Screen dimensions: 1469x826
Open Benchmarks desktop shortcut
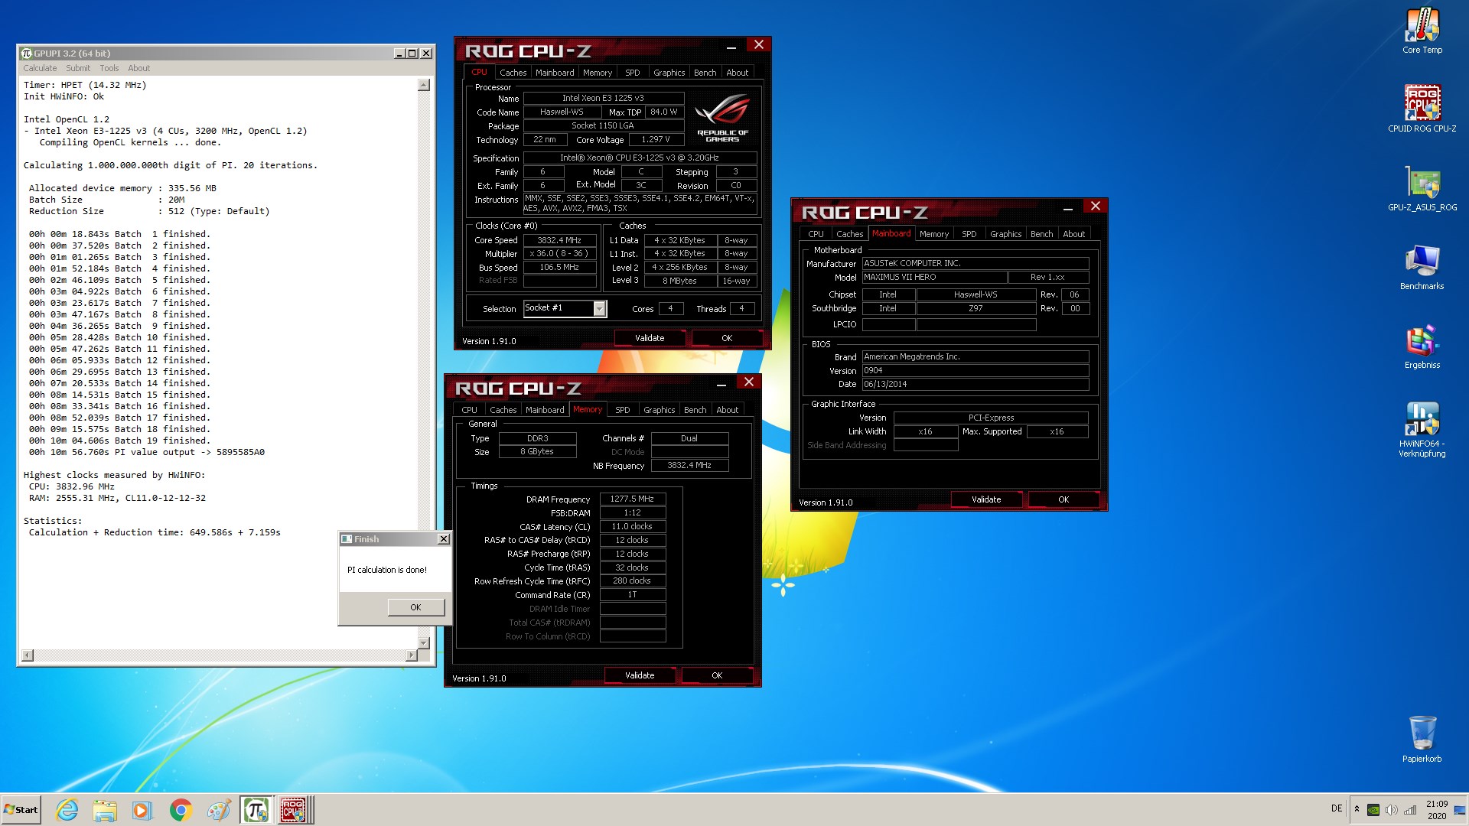point(1422,268)
